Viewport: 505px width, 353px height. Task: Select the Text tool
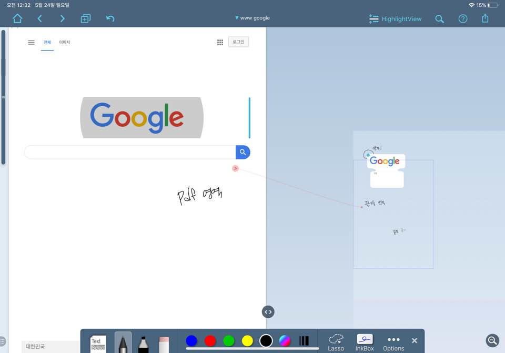[x=98, y=344]
